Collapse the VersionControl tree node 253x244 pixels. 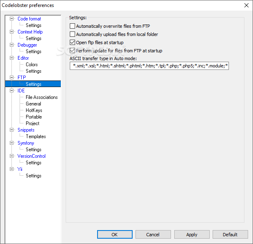tap(11, 156)
